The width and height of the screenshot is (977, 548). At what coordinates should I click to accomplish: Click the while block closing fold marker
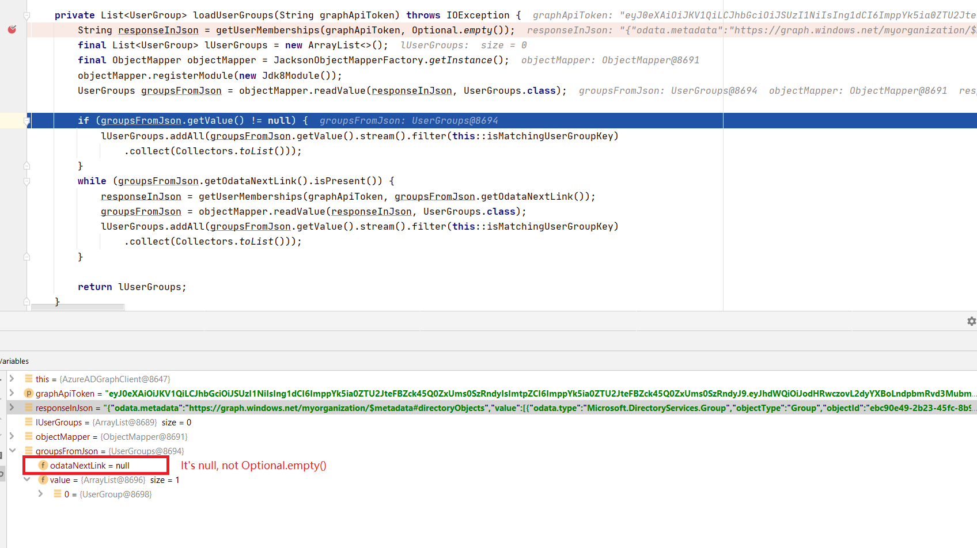(26, 257)
